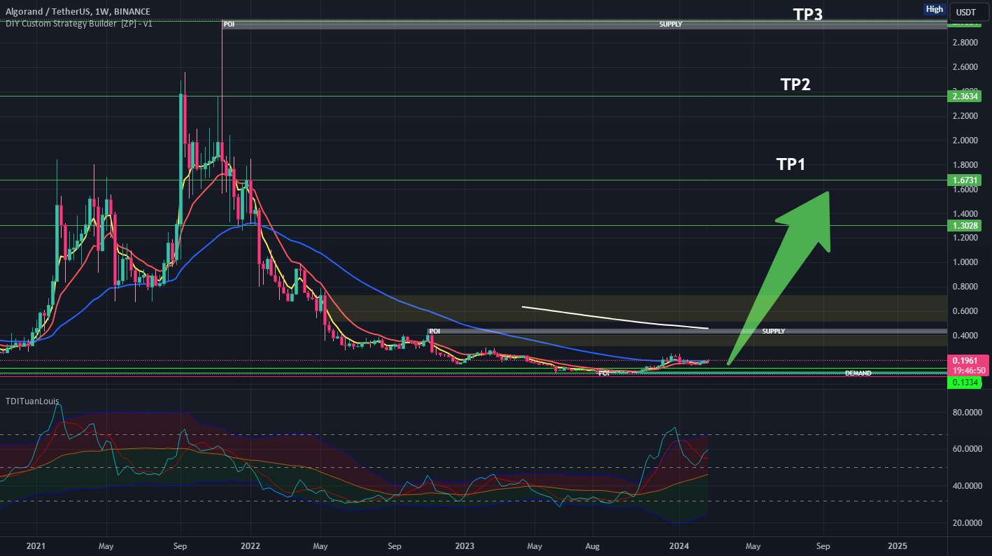Click the Aug time axis label

click(593, 546)
